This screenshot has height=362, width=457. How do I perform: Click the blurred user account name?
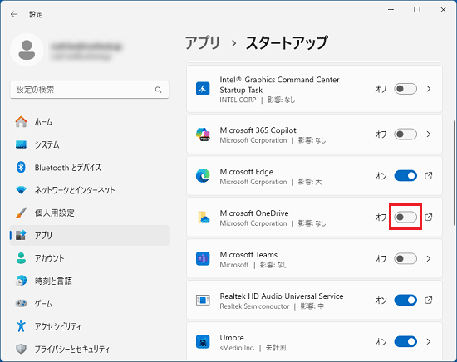coord(86,46)
